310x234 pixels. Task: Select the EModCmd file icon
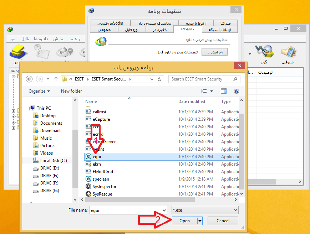(x=88, y=171)
